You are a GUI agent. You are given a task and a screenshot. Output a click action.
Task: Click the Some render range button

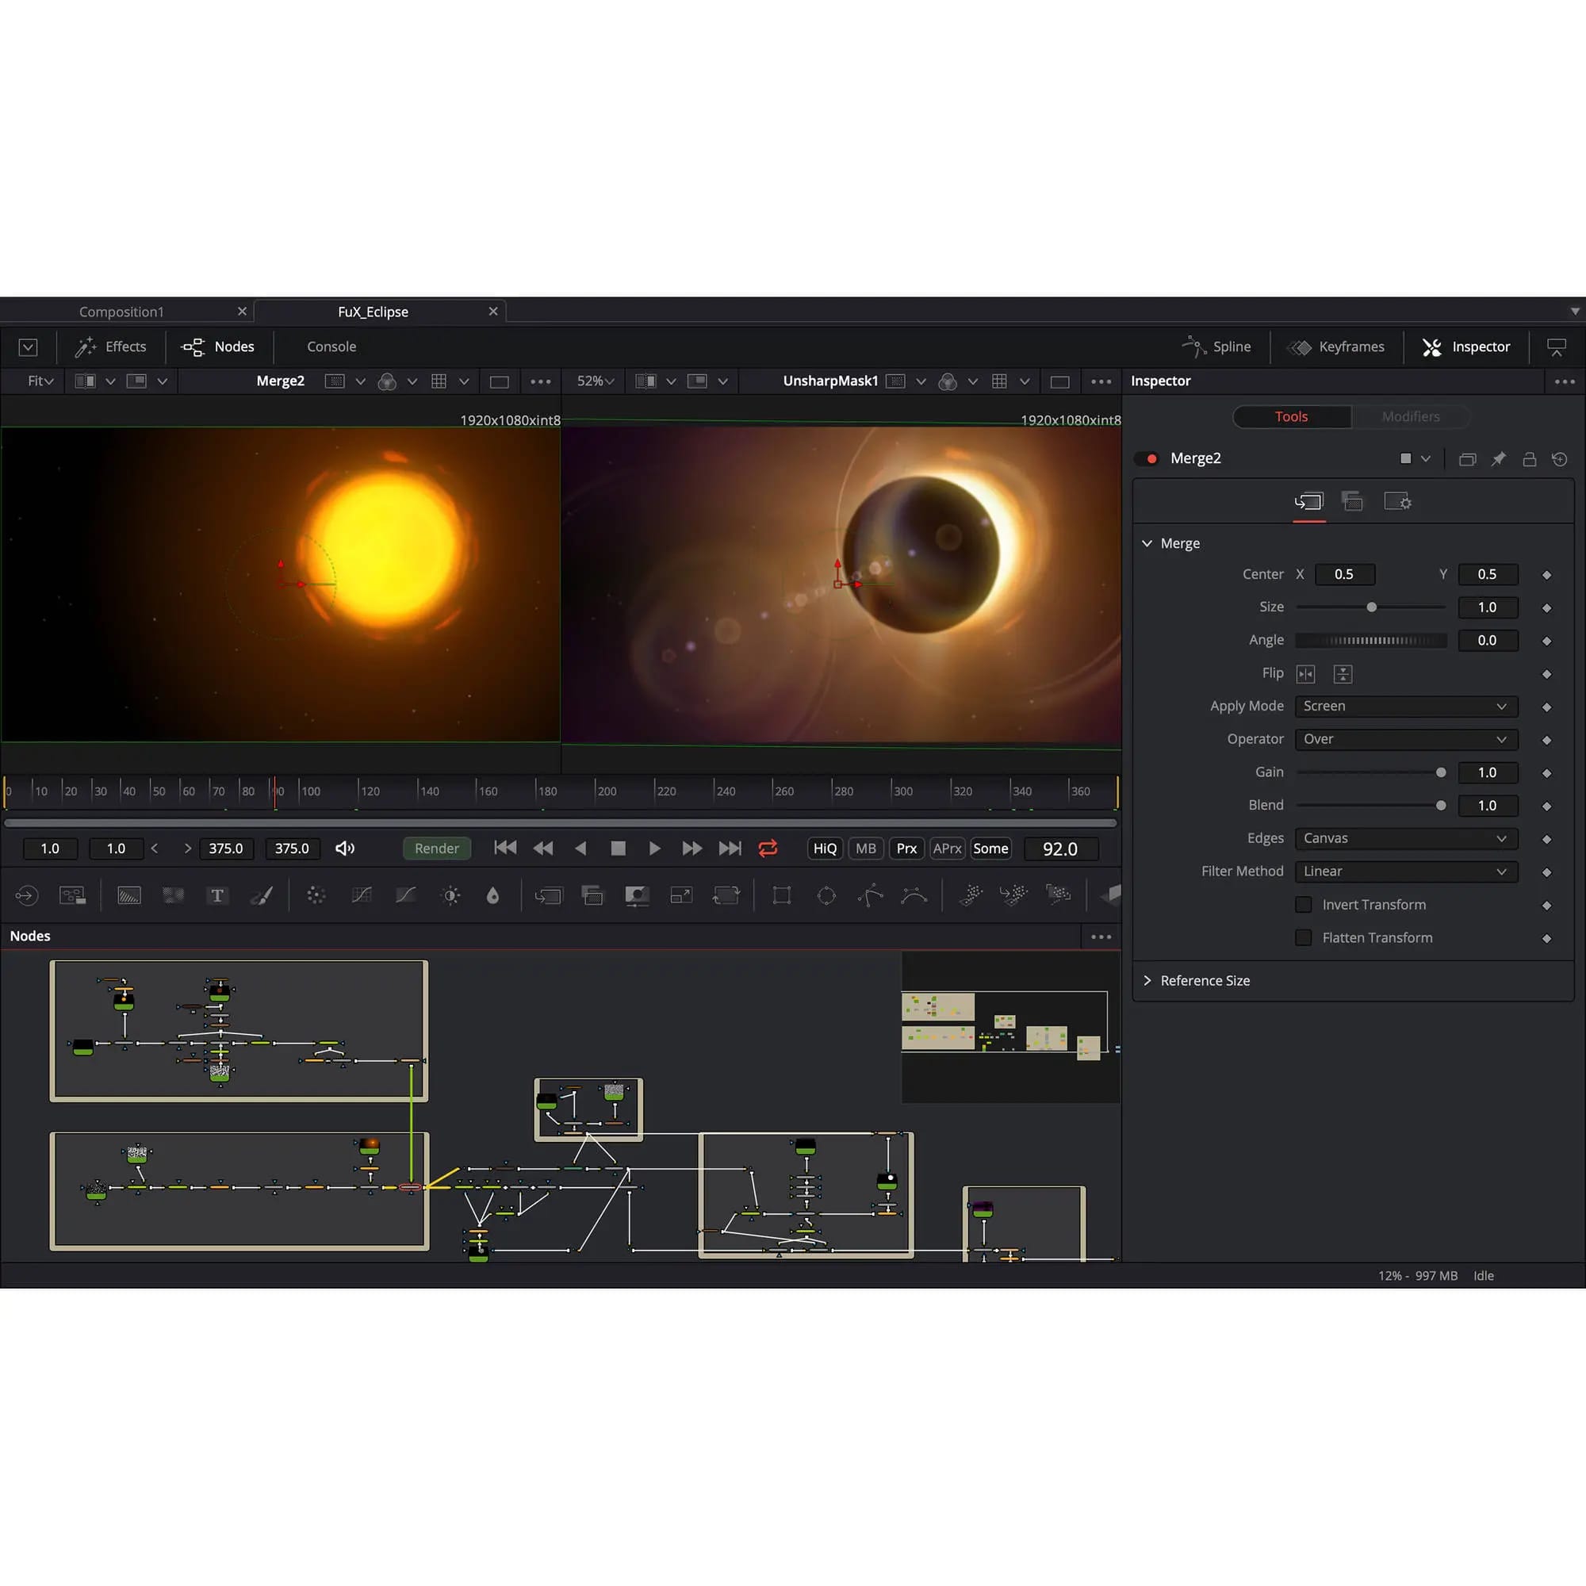(990, 848)
